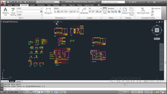
Task: Click the Plot printer icon
Action: click(x=25, y=2)
